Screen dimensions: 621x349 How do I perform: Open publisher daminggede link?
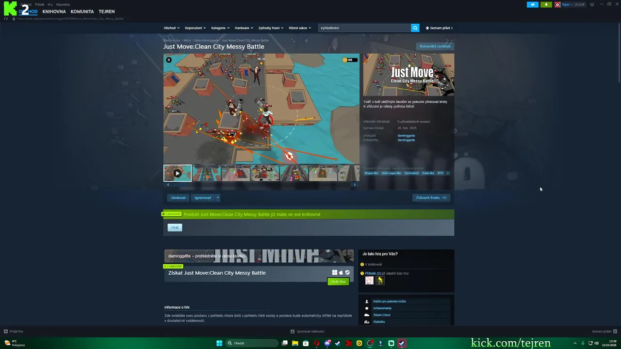click(406, 140)
